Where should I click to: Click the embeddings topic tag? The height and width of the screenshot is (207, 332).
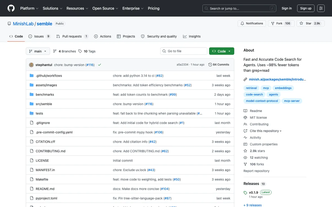[x=283, y=88]
